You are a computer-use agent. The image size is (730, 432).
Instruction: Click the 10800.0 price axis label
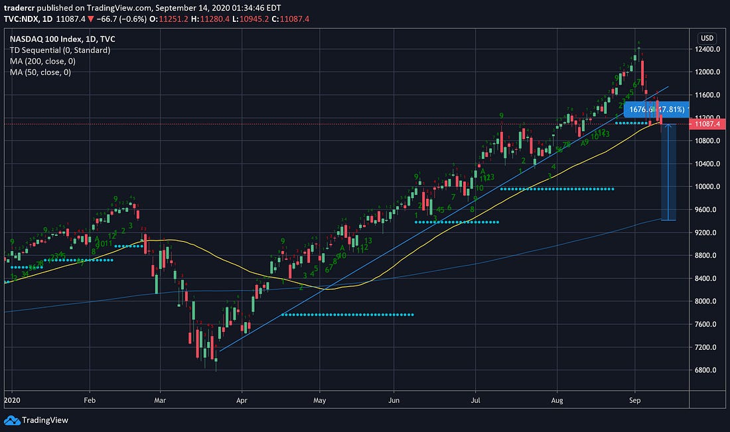pos(707,141)
